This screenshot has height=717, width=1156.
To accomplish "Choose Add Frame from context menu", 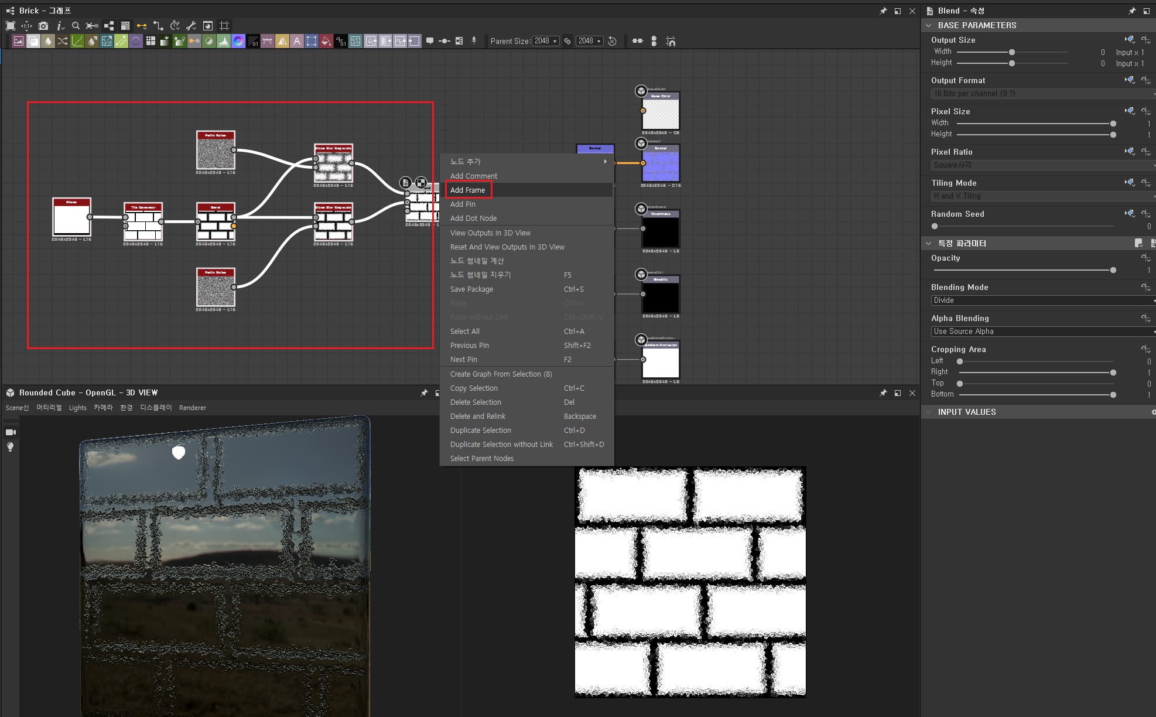I will [x=468, y=190].
